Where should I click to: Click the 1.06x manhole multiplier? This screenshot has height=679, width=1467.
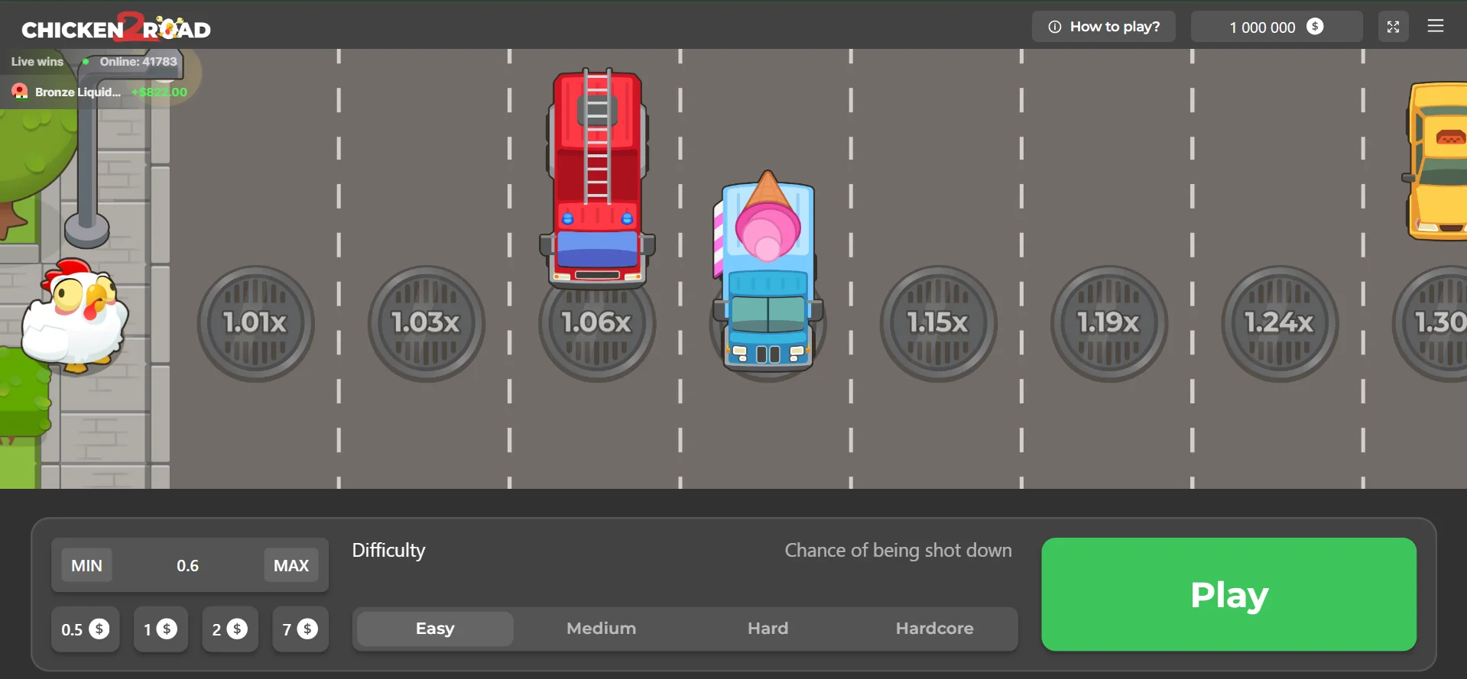[x=597, y=325]
